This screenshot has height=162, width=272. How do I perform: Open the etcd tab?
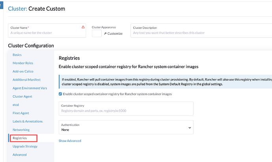tap(16, 105)
